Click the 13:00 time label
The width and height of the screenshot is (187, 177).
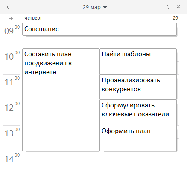[12, 132]
